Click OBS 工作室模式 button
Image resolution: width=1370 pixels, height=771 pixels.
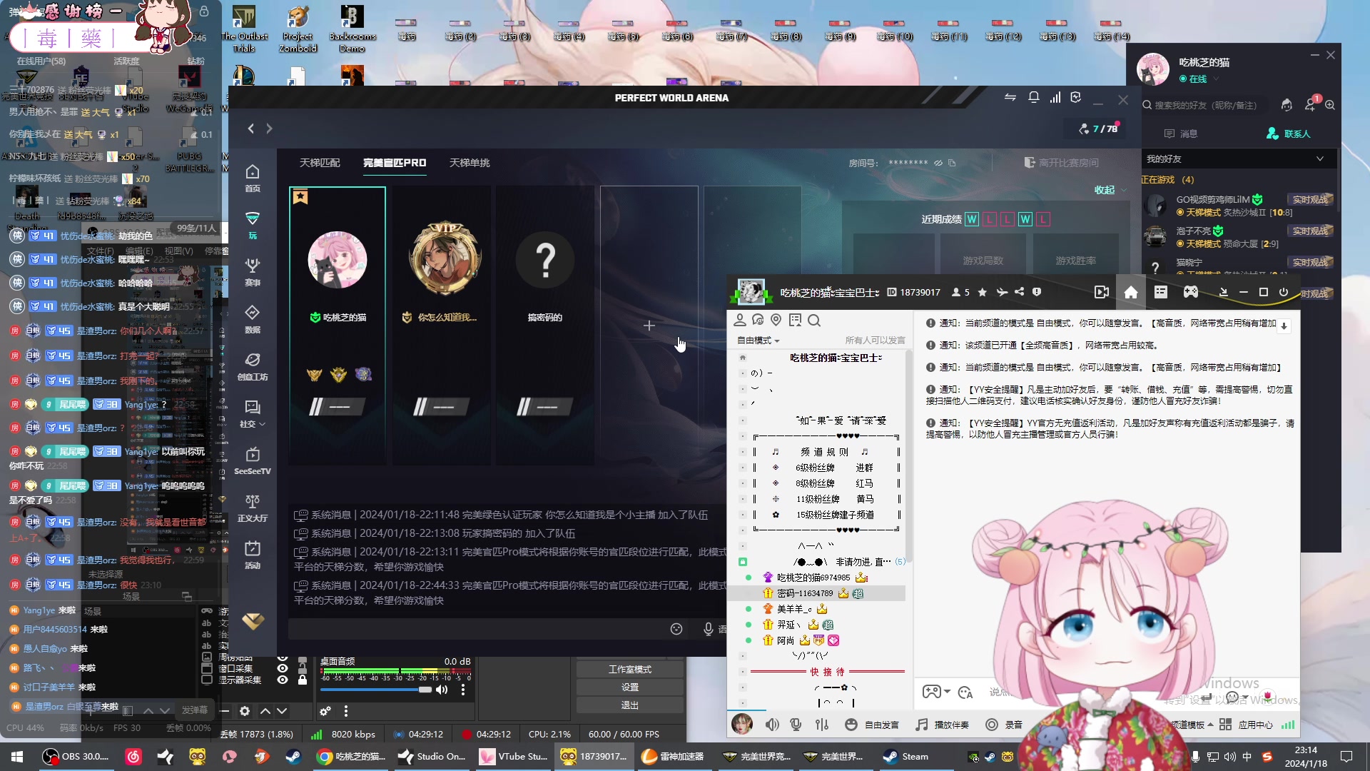pyautogui.click(x=630, y=670)
